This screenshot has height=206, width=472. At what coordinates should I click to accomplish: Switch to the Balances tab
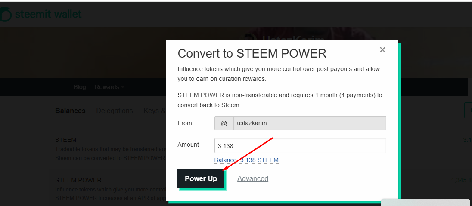[70, 111]
